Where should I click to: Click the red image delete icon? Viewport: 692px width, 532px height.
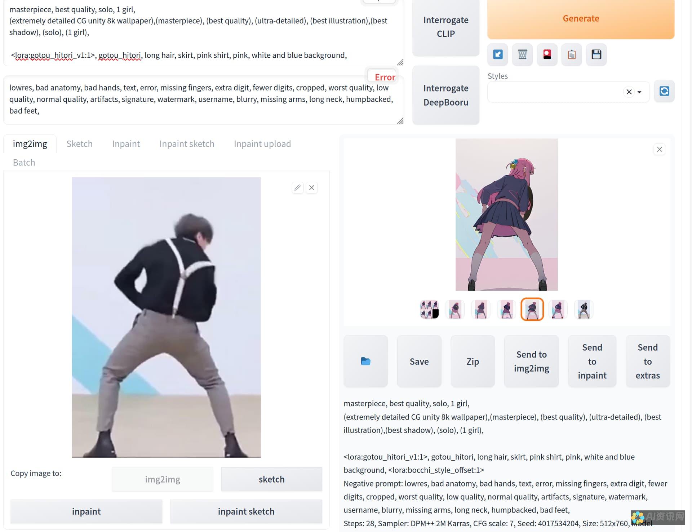pyautogui.click(x=547, y=54)
